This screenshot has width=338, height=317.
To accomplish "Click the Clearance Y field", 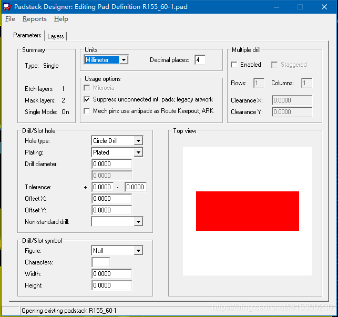I will pyautogui.click(x=292, y=112).
